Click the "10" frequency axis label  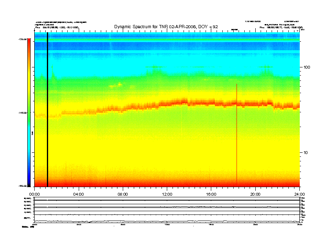305,153
